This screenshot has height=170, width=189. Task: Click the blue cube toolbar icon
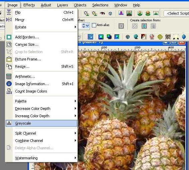pos(110,13)
